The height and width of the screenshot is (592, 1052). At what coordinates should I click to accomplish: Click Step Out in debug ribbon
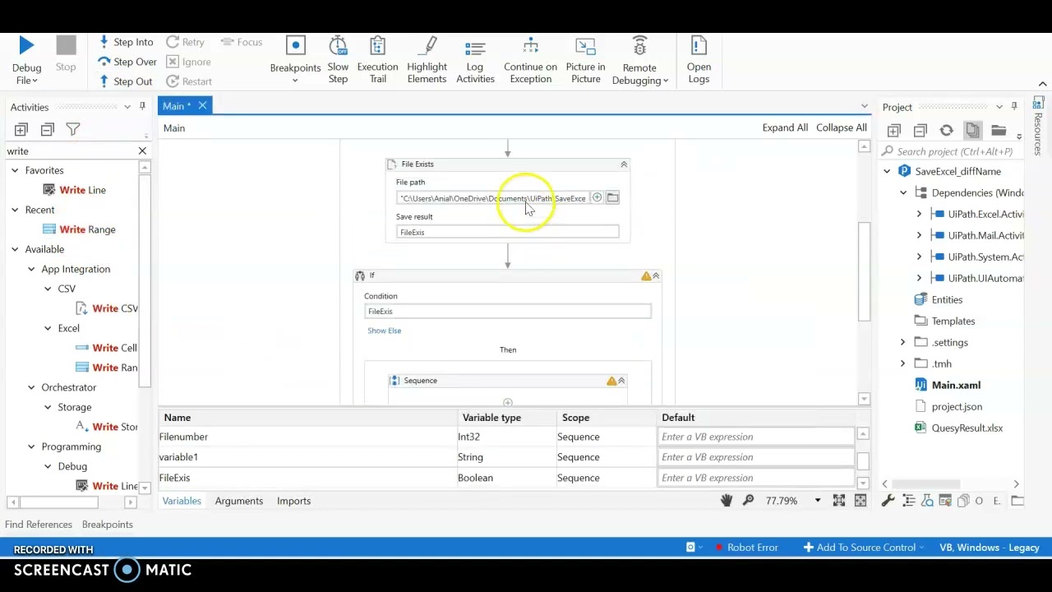(x=126, y=81)
